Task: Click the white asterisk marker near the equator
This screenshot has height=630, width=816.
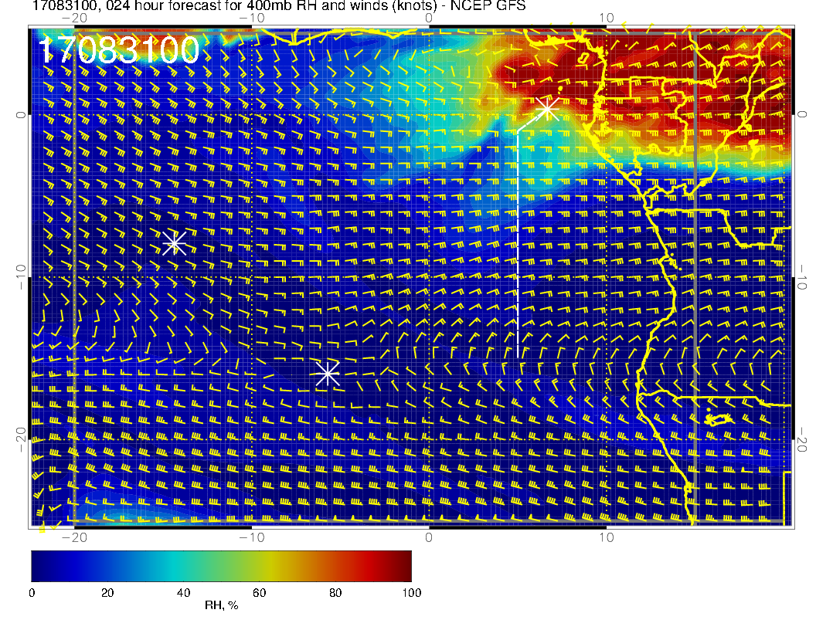Action: coord(548,109)
